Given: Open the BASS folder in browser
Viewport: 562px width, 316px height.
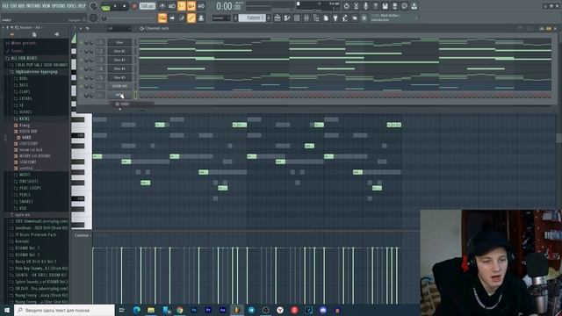Looking at the screenshot, I should (24, 85).
